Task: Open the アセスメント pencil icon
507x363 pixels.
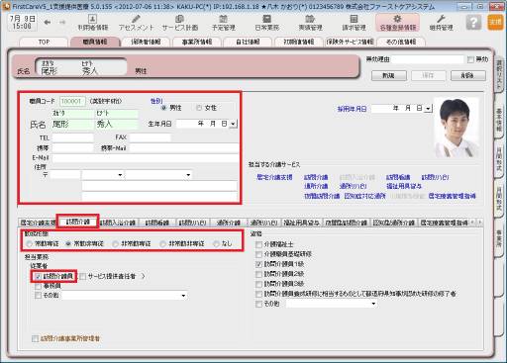Action: coord(136,23)
